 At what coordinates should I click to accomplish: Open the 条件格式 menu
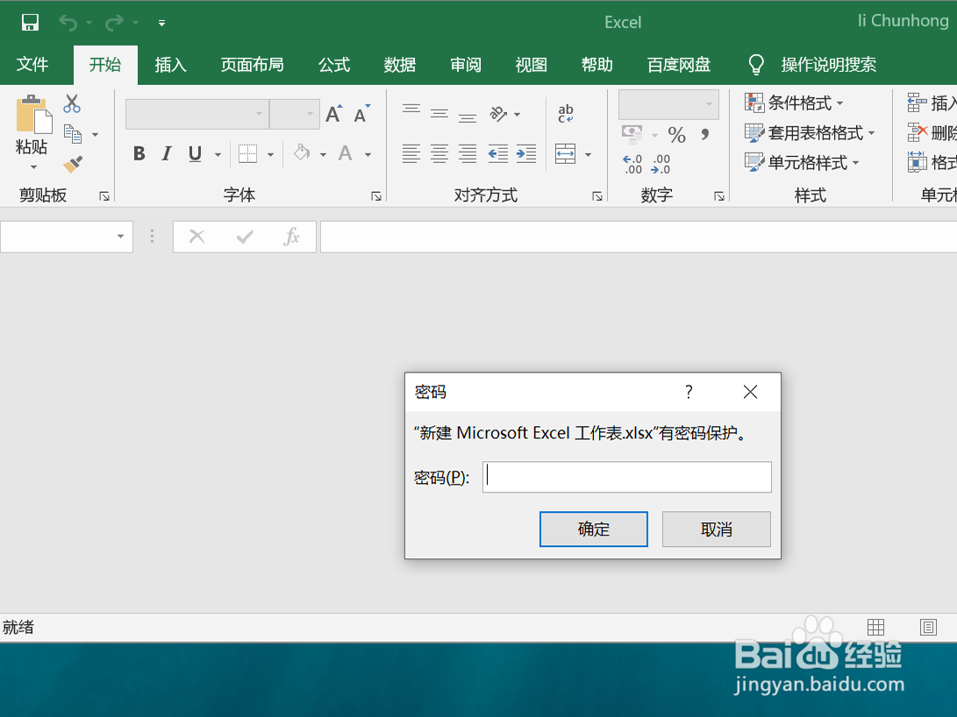coord(794,103)
